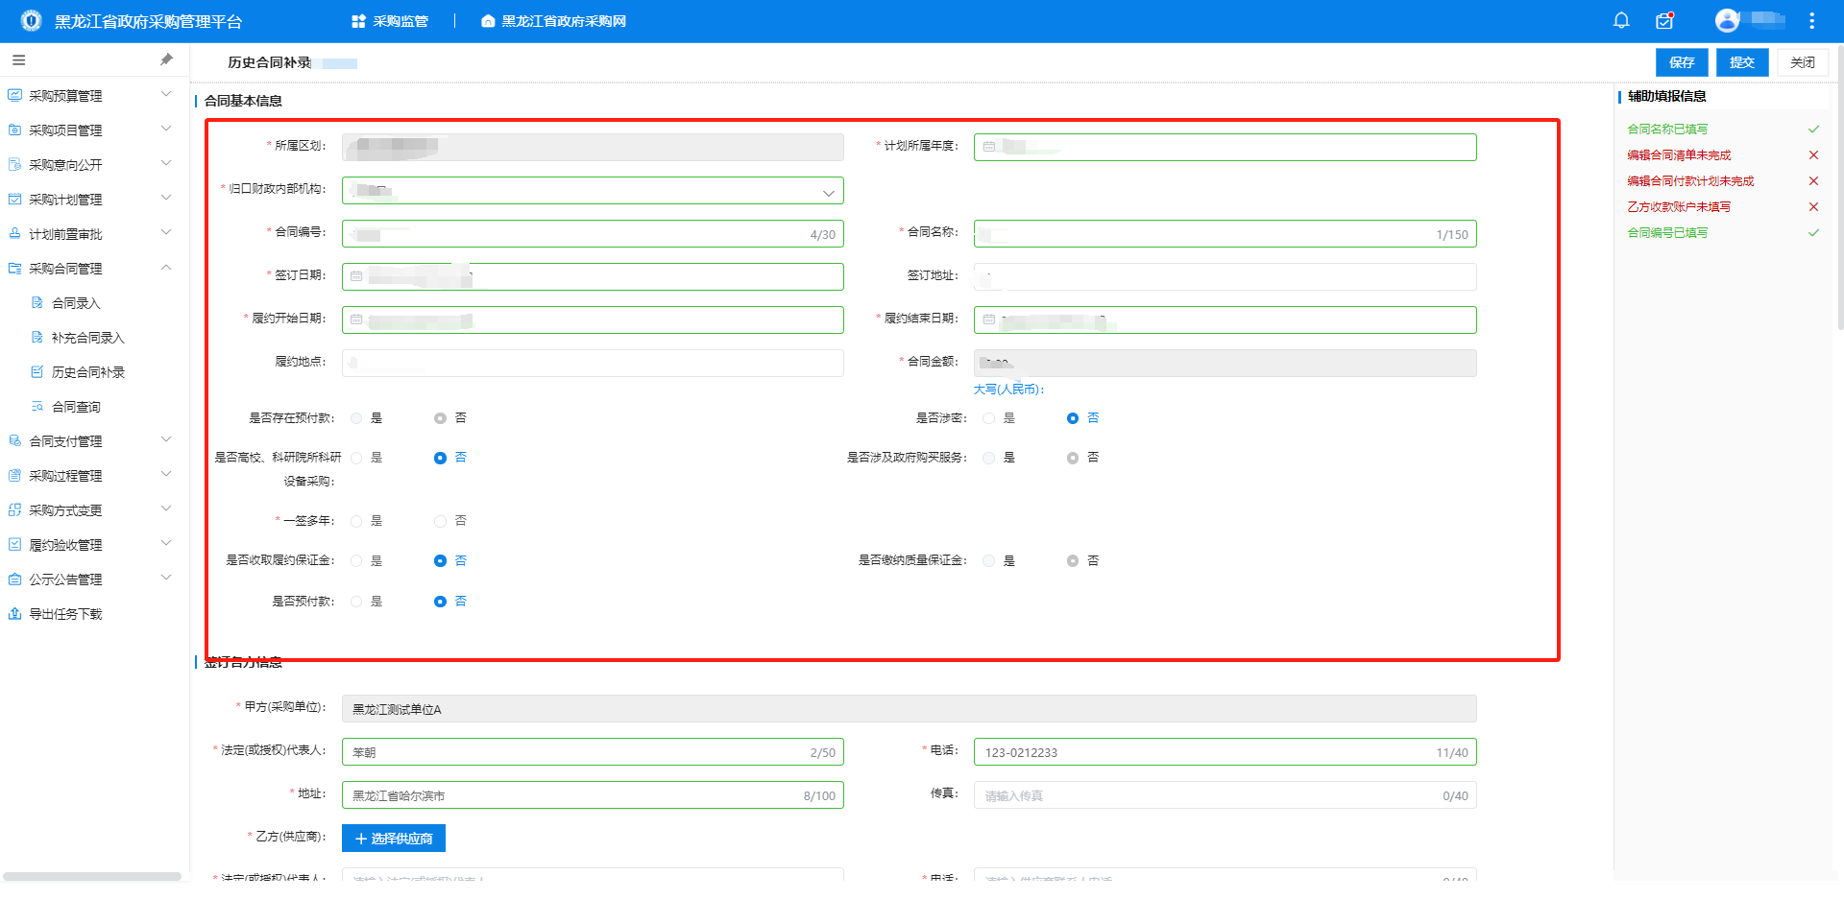Open 补充合同录入 menu item
1844x899 pixels.
pyautogui.click(x=88, y=338)
